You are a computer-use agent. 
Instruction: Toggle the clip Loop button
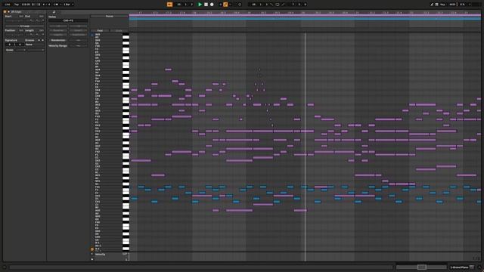tap(24, 26)
